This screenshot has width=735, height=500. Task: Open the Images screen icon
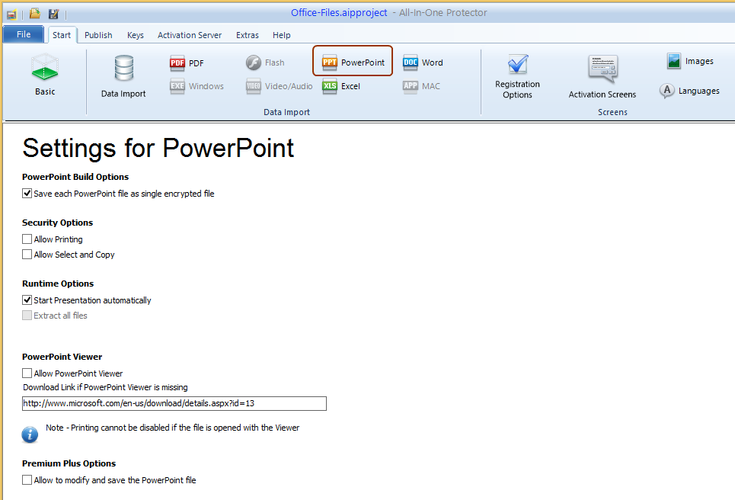674,61
